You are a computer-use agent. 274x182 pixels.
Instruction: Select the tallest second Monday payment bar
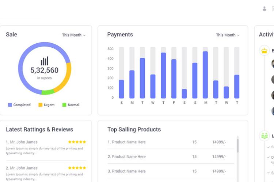coord(205,75)
